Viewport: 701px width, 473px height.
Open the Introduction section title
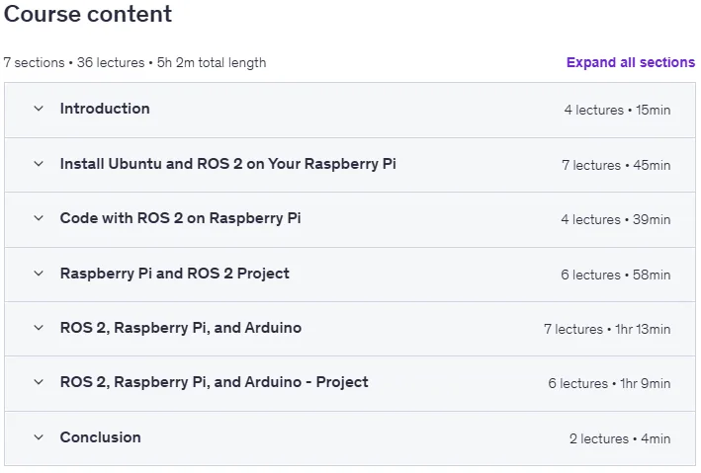pos(105,109)
